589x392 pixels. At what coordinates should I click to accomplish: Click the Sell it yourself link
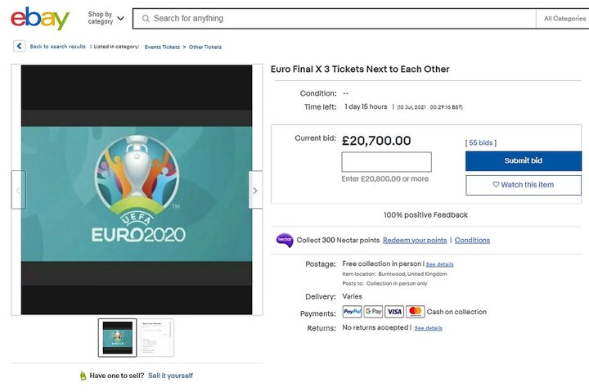(170, 376)
